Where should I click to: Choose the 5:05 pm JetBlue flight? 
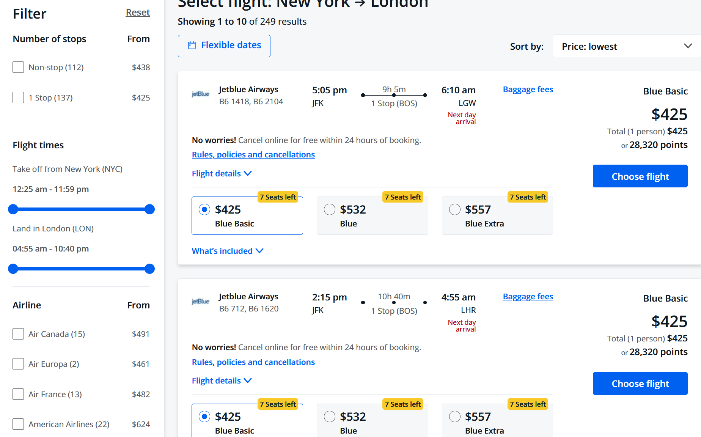pos(640,176)
